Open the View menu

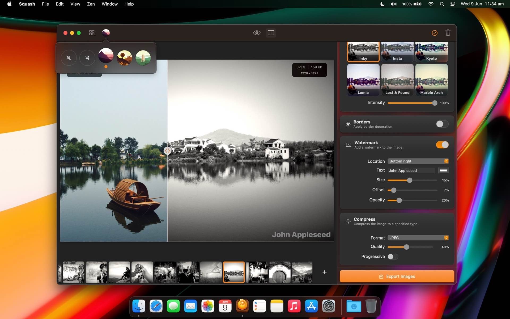tap(75, 4)
